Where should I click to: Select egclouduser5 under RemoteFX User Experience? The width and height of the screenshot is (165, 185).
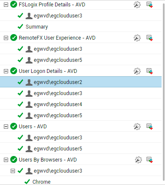click(x=58, y=60)
